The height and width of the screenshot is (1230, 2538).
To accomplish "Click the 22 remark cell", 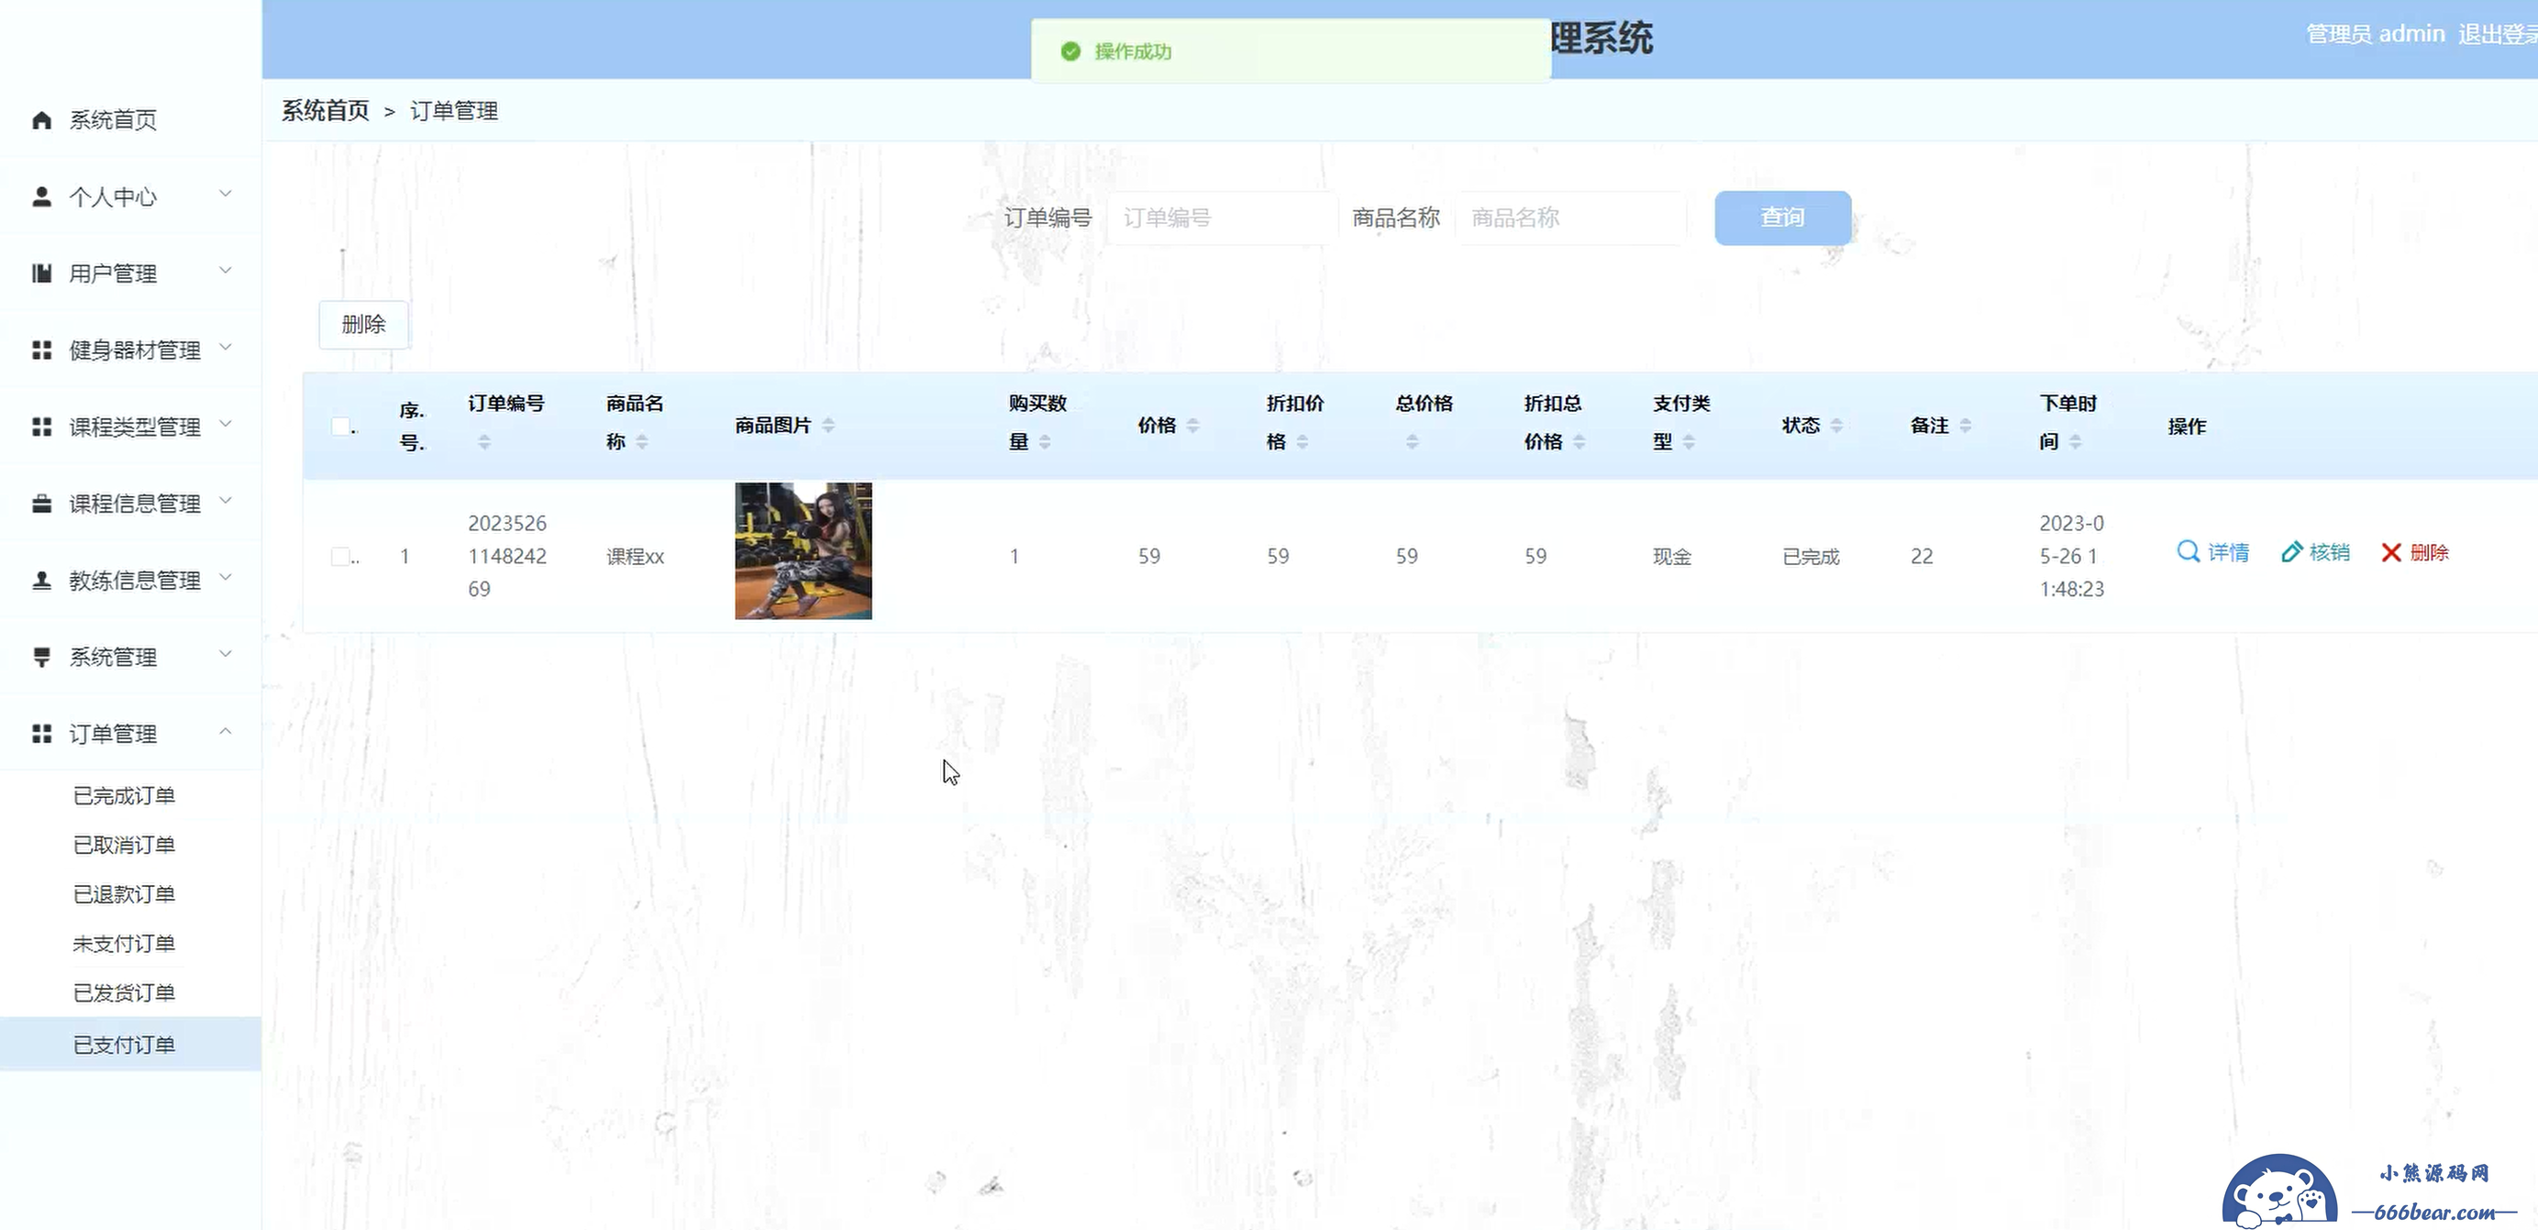I will point(1922,557).
